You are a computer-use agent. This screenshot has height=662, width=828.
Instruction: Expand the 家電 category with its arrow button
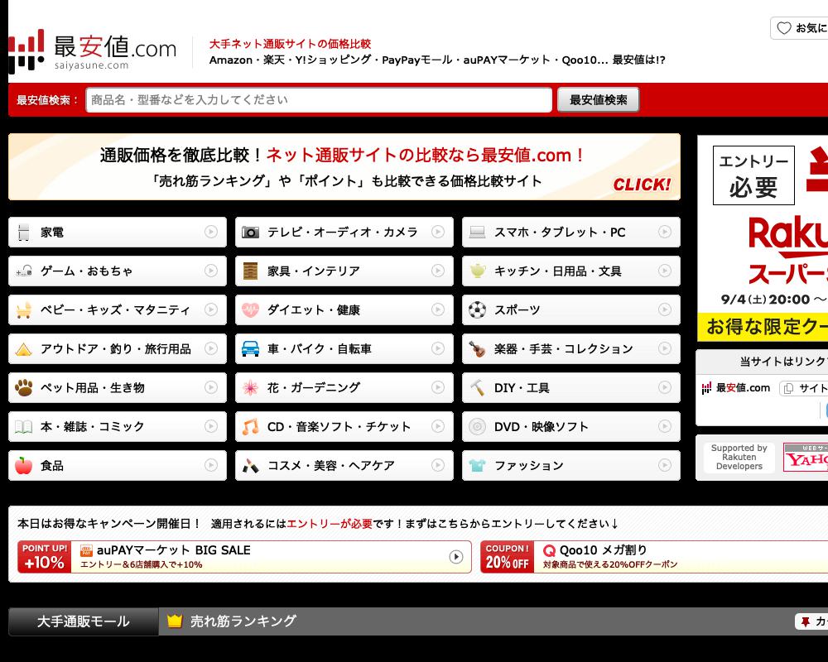point(212,232)
